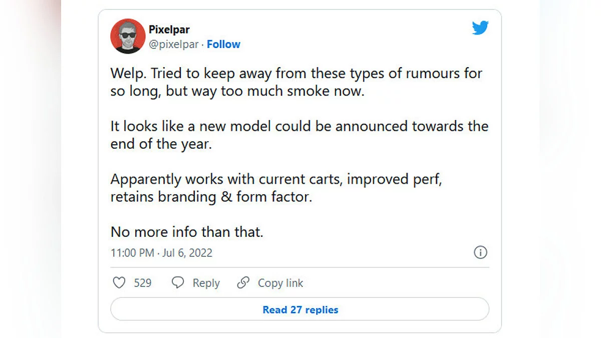Click the Pixelpar display name
Image resolution: width=601 pixels, height=338 pixels.
click(x=169, y=30)
